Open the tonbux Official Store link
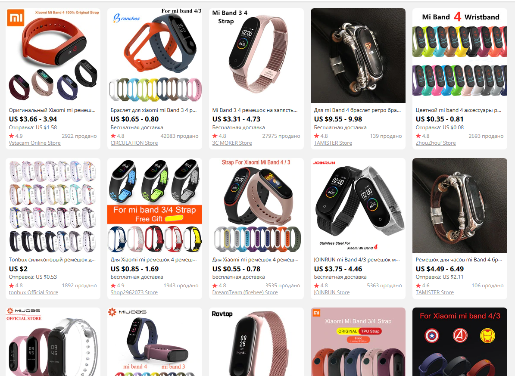 click(x=34, y=292)
